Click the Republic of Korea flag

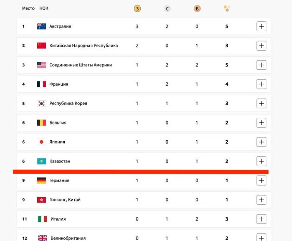click(x=41, y=104)
